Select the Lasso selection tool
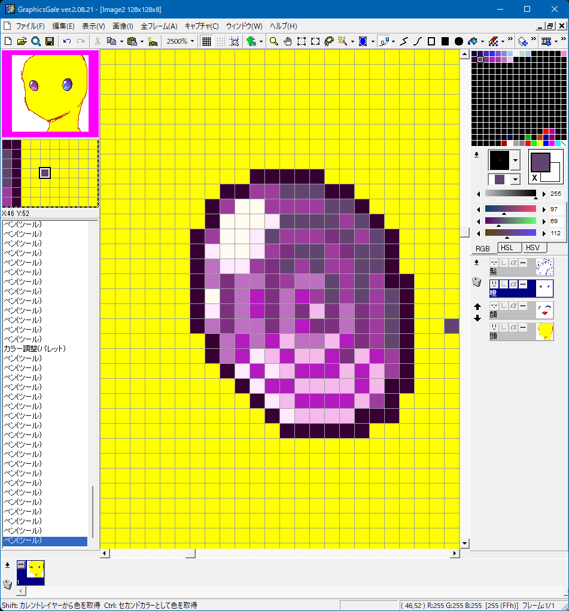The height and width of the screenshot is (611, 569). [x=329, y=41]
